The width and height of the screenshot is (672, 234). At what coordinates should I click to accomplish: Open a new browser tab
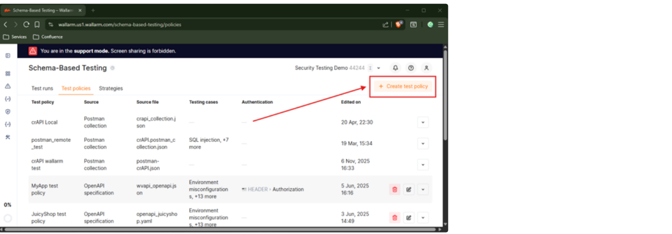click(93, 10)
